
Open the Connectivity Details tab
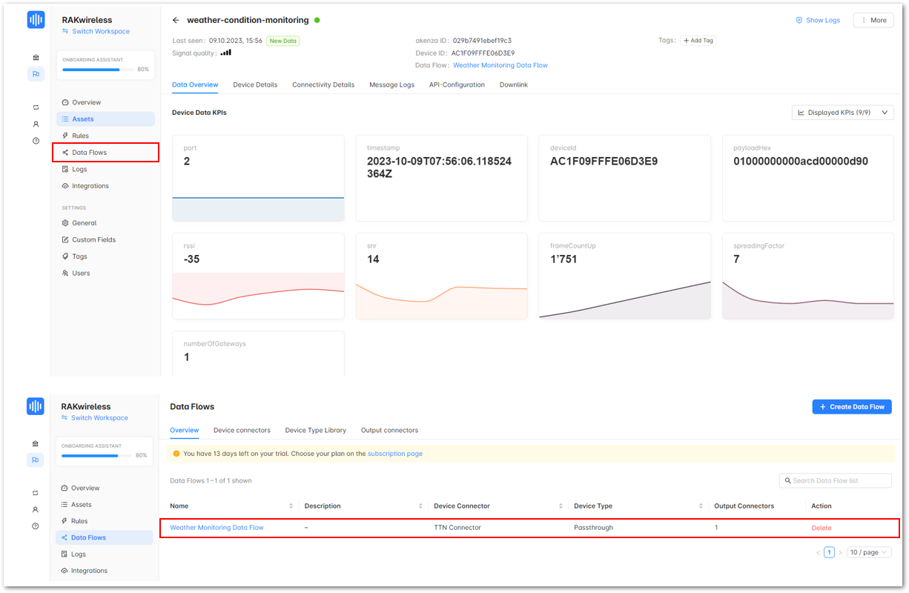pyautogui.click(x=323, y=85)
